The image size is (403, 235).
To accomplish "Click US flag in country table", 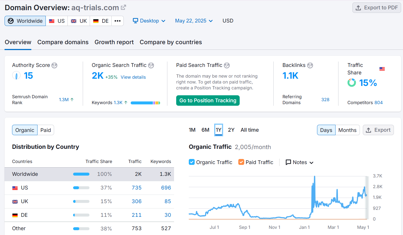I will [15, 188].
